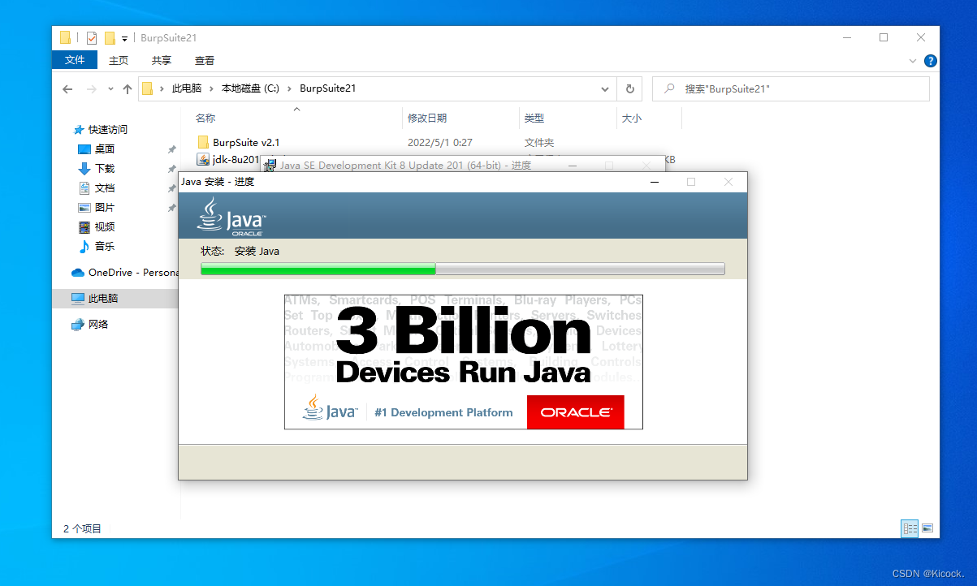Click the Java SE Development Kit window title
977x586 pixels.
[x=405, y=166]
